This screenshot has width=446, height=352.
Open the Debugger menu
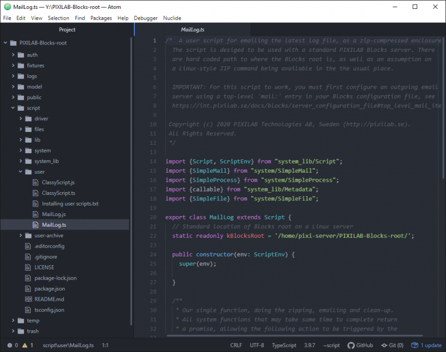tap(146, 18)
